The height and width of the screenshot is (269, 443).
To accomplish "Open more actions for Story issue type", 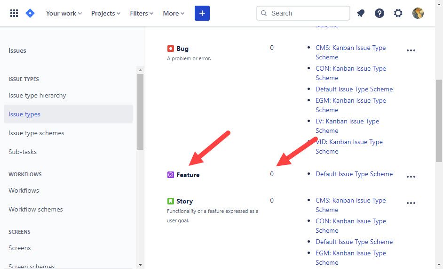I will 411,203.
